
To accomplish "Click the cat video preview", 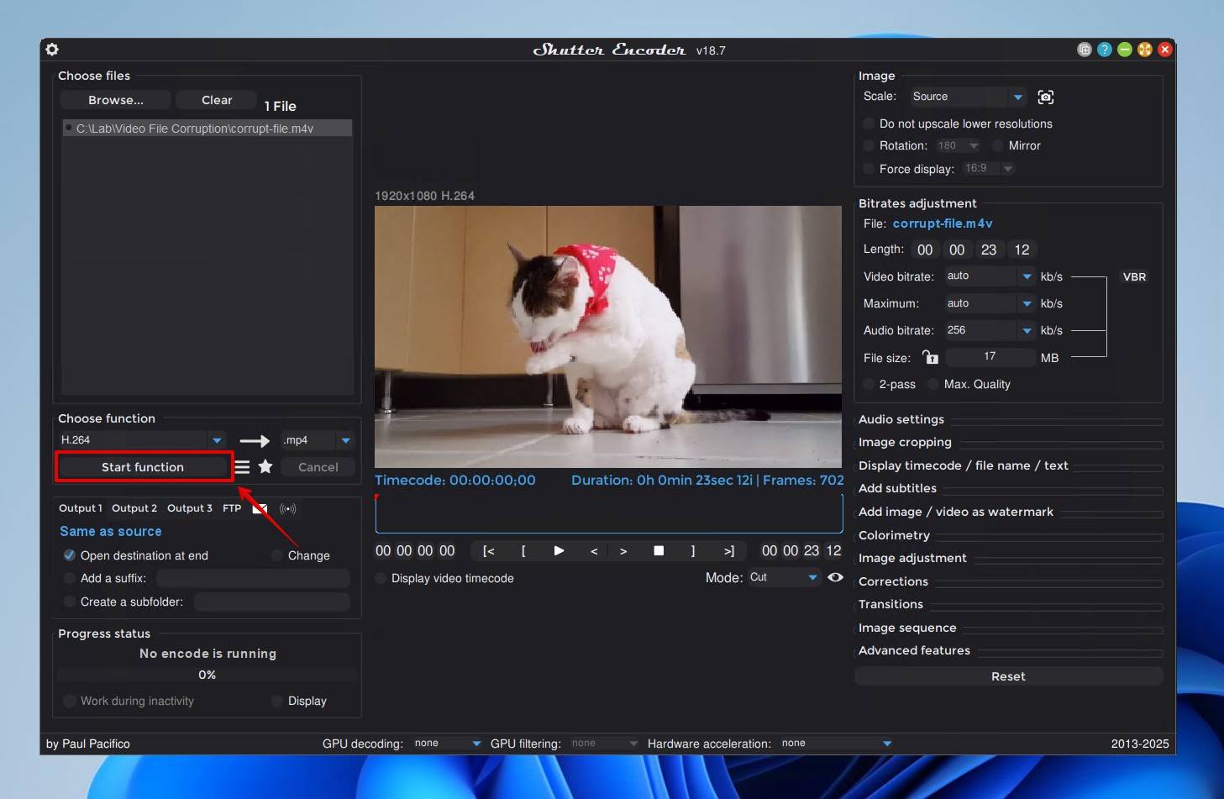I will point(608,336).
